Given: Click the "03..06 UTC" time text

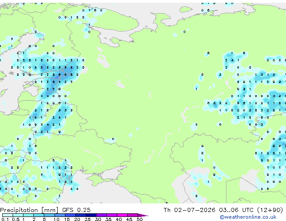Looking at the screenshot, I should (236, 210).
